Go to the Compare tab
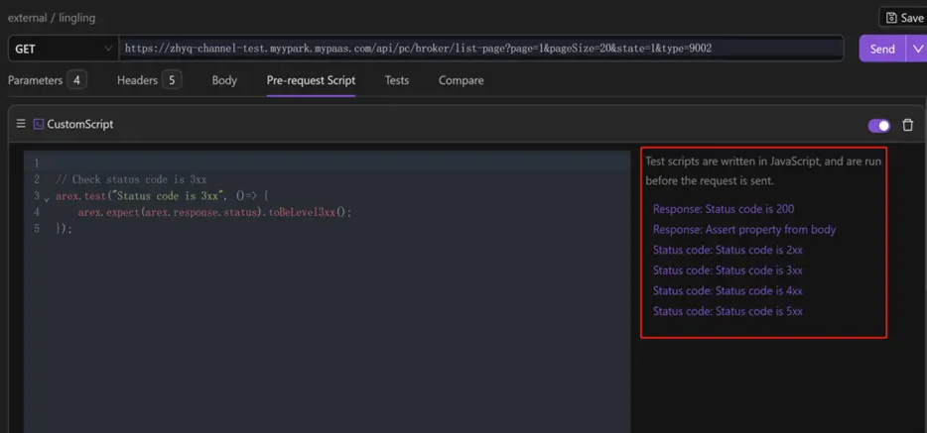The width and height of the screenshot is (927, 433). pyautogui.click(x=461, y=80)
